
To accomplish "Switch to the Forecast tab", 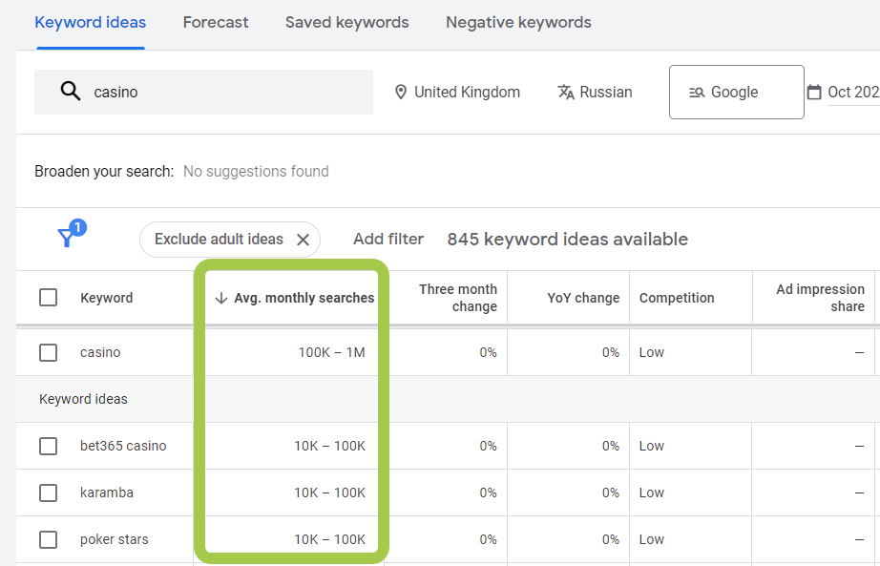I will point(216,23).
